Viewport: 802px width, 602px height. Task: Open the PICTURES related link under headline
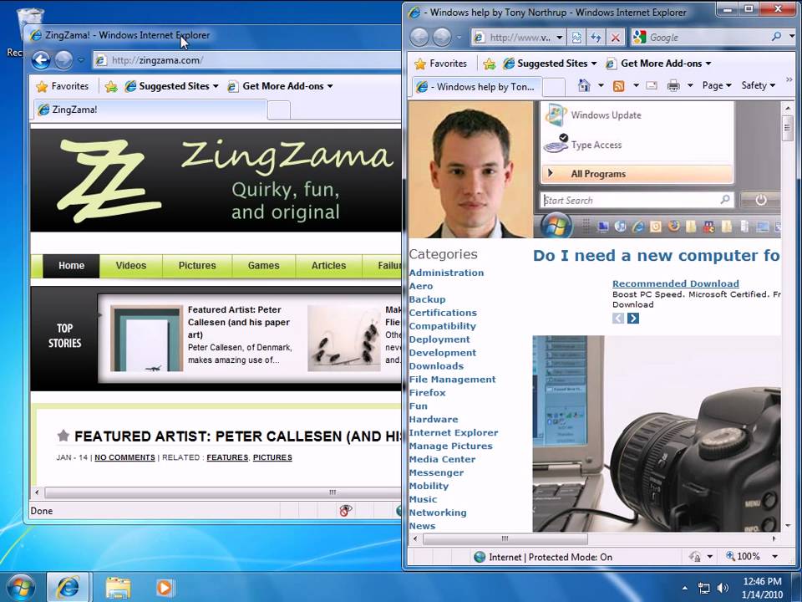[x=272, y=457]
